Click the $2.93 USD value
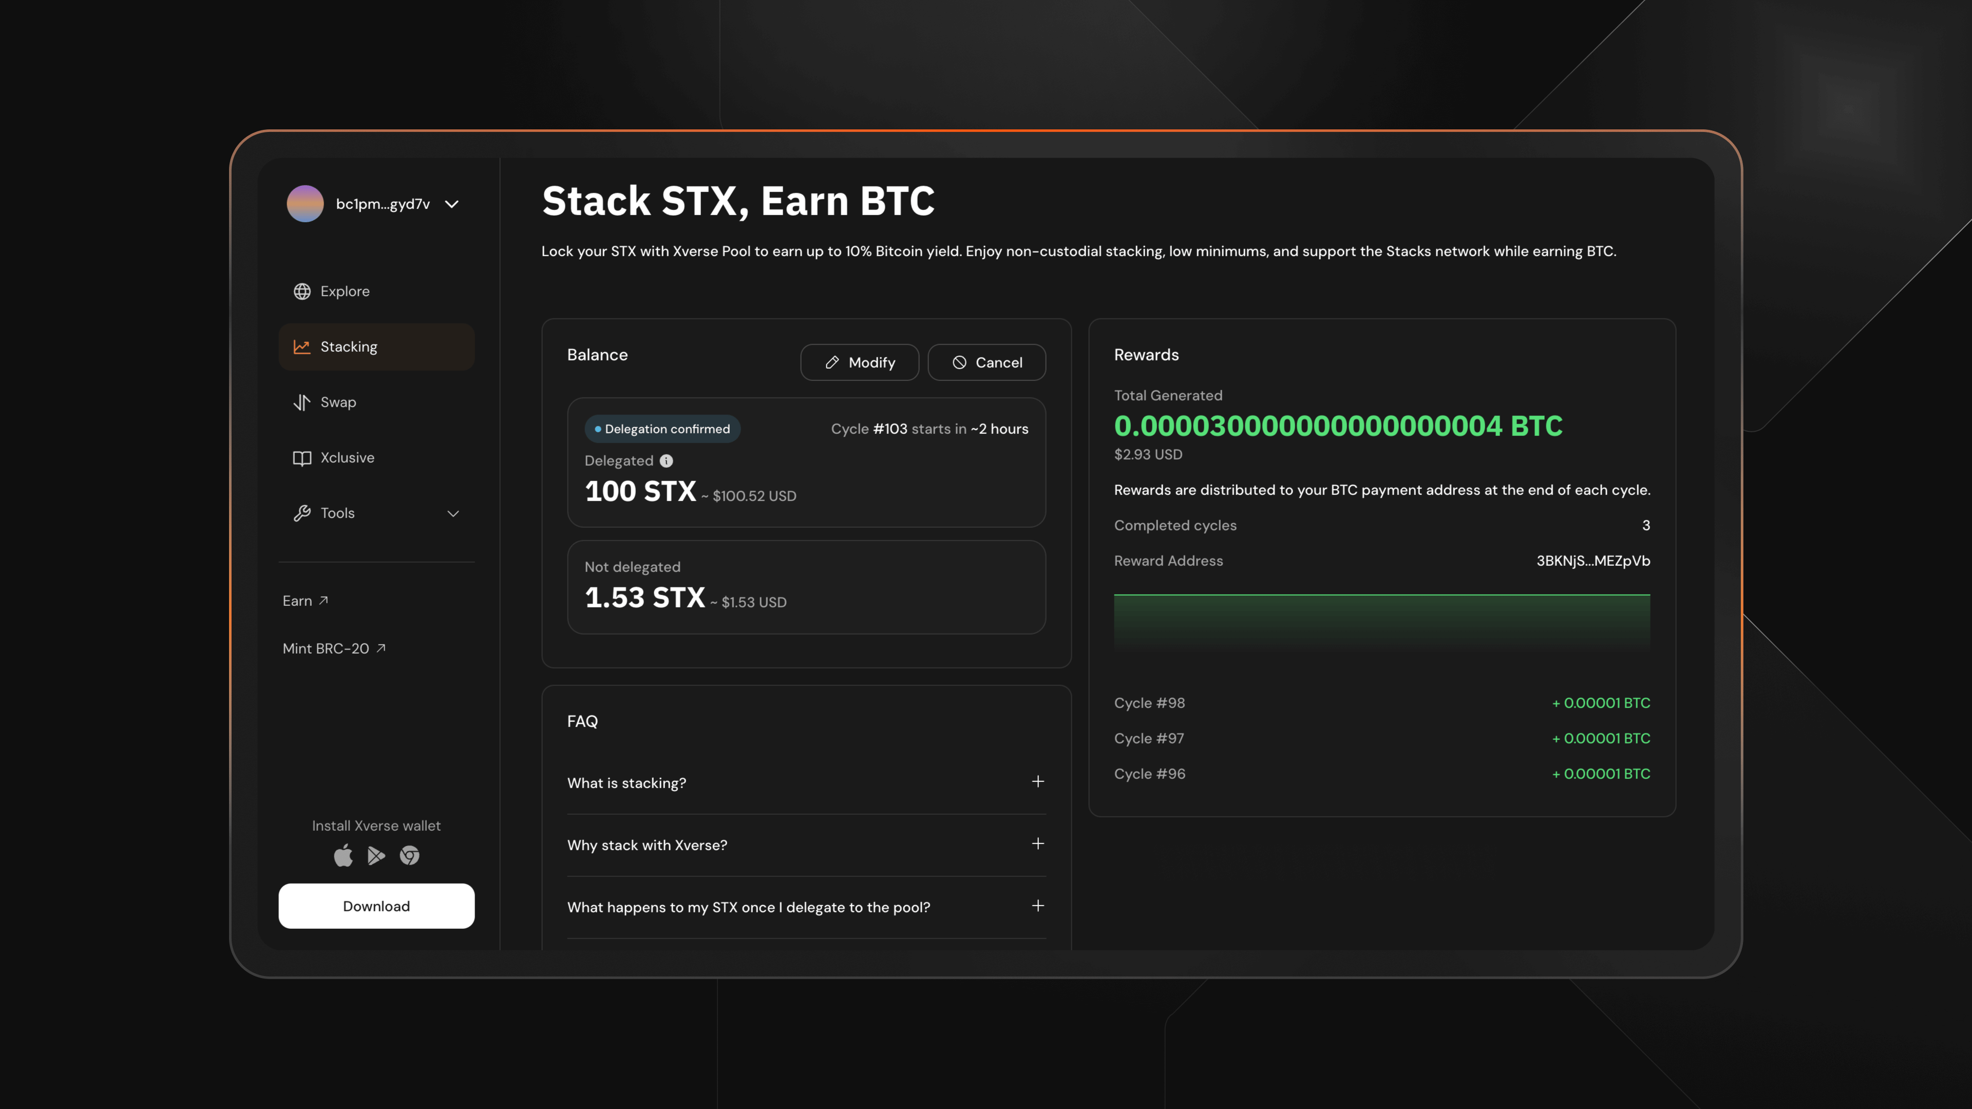 (x=1148, y=454)
